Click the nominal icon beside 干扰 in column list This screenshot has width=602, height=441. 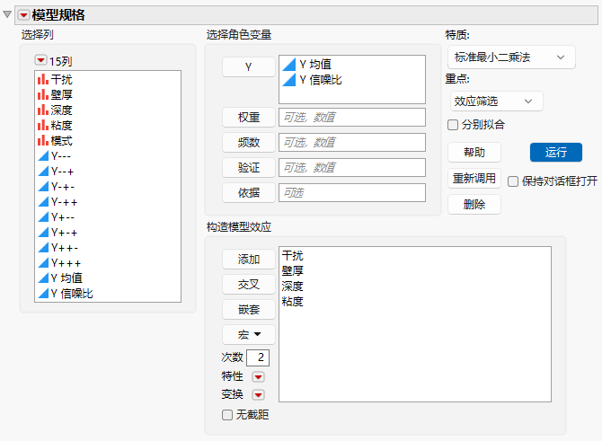pos(43,79)
